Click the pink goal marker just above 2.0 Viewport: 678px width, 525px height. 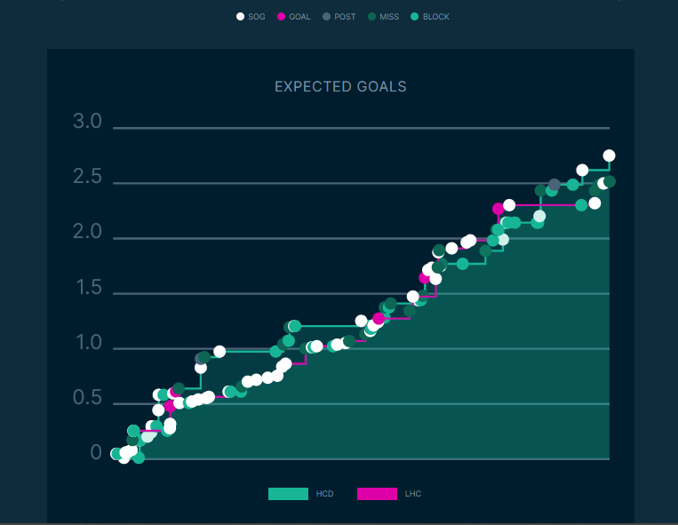499,209
